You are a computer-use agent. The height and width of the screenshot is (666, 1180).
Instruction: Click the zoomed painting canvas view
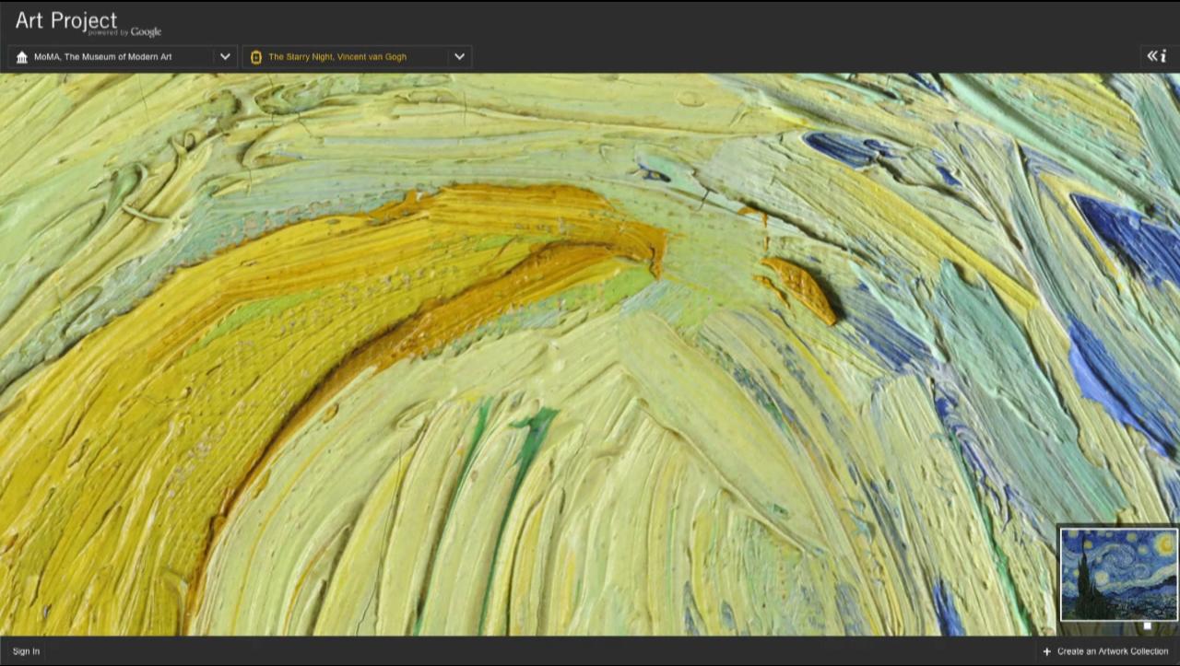tap(590, 355)
